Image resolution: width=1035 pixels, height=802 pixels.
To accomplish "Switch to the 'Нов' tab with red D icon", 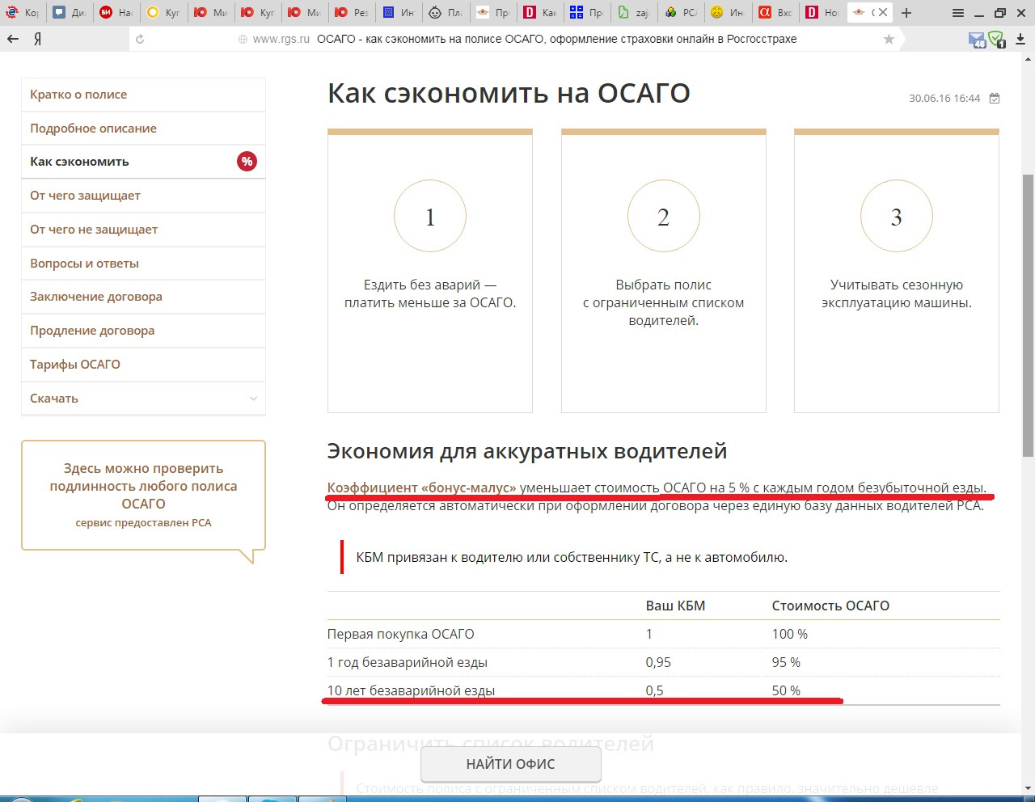I will (x=822, y=12).
